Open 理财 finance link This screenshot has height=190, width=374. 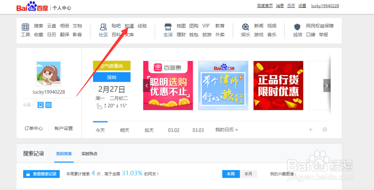pyautogui.click(x=181, y=34)
